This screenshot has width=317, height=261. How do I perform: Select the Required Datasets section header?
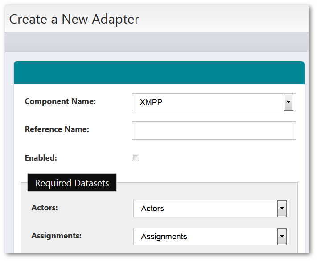pos(72,183)
